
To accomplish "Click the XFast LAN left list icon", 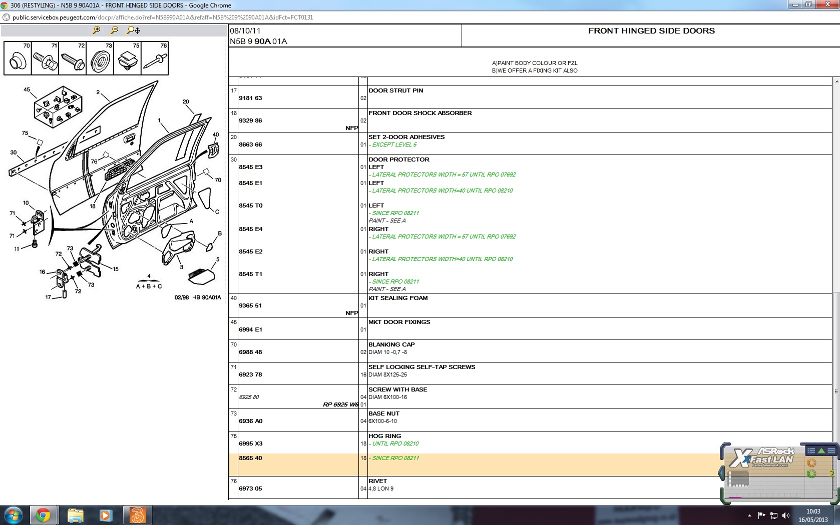I will (x=811, y=450).
